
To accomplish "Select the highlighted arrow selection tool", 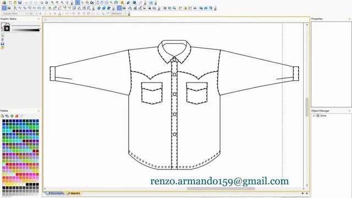I will point(78,2).
